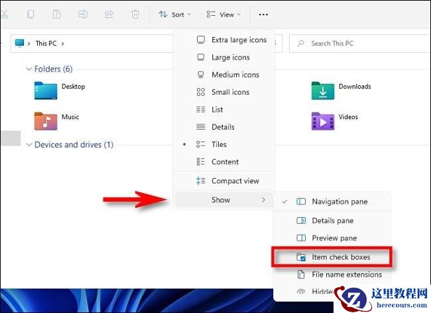Toggle Navigation pane visibility
This screenshot has height=313, width=431.
332,202
